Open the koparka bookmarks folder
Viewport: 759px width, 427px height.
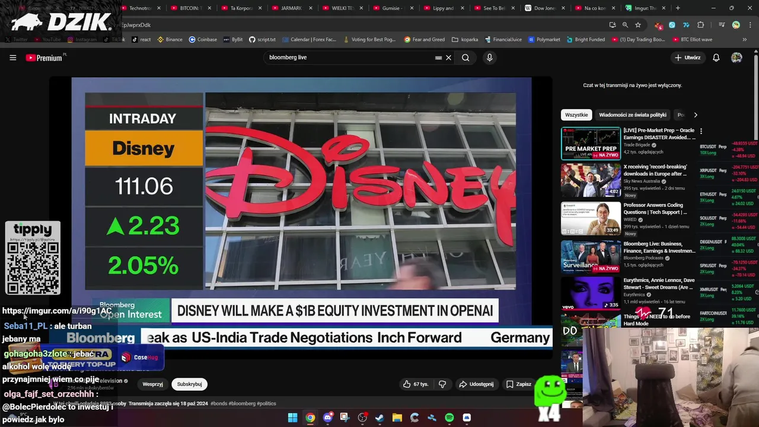(465, 40)
